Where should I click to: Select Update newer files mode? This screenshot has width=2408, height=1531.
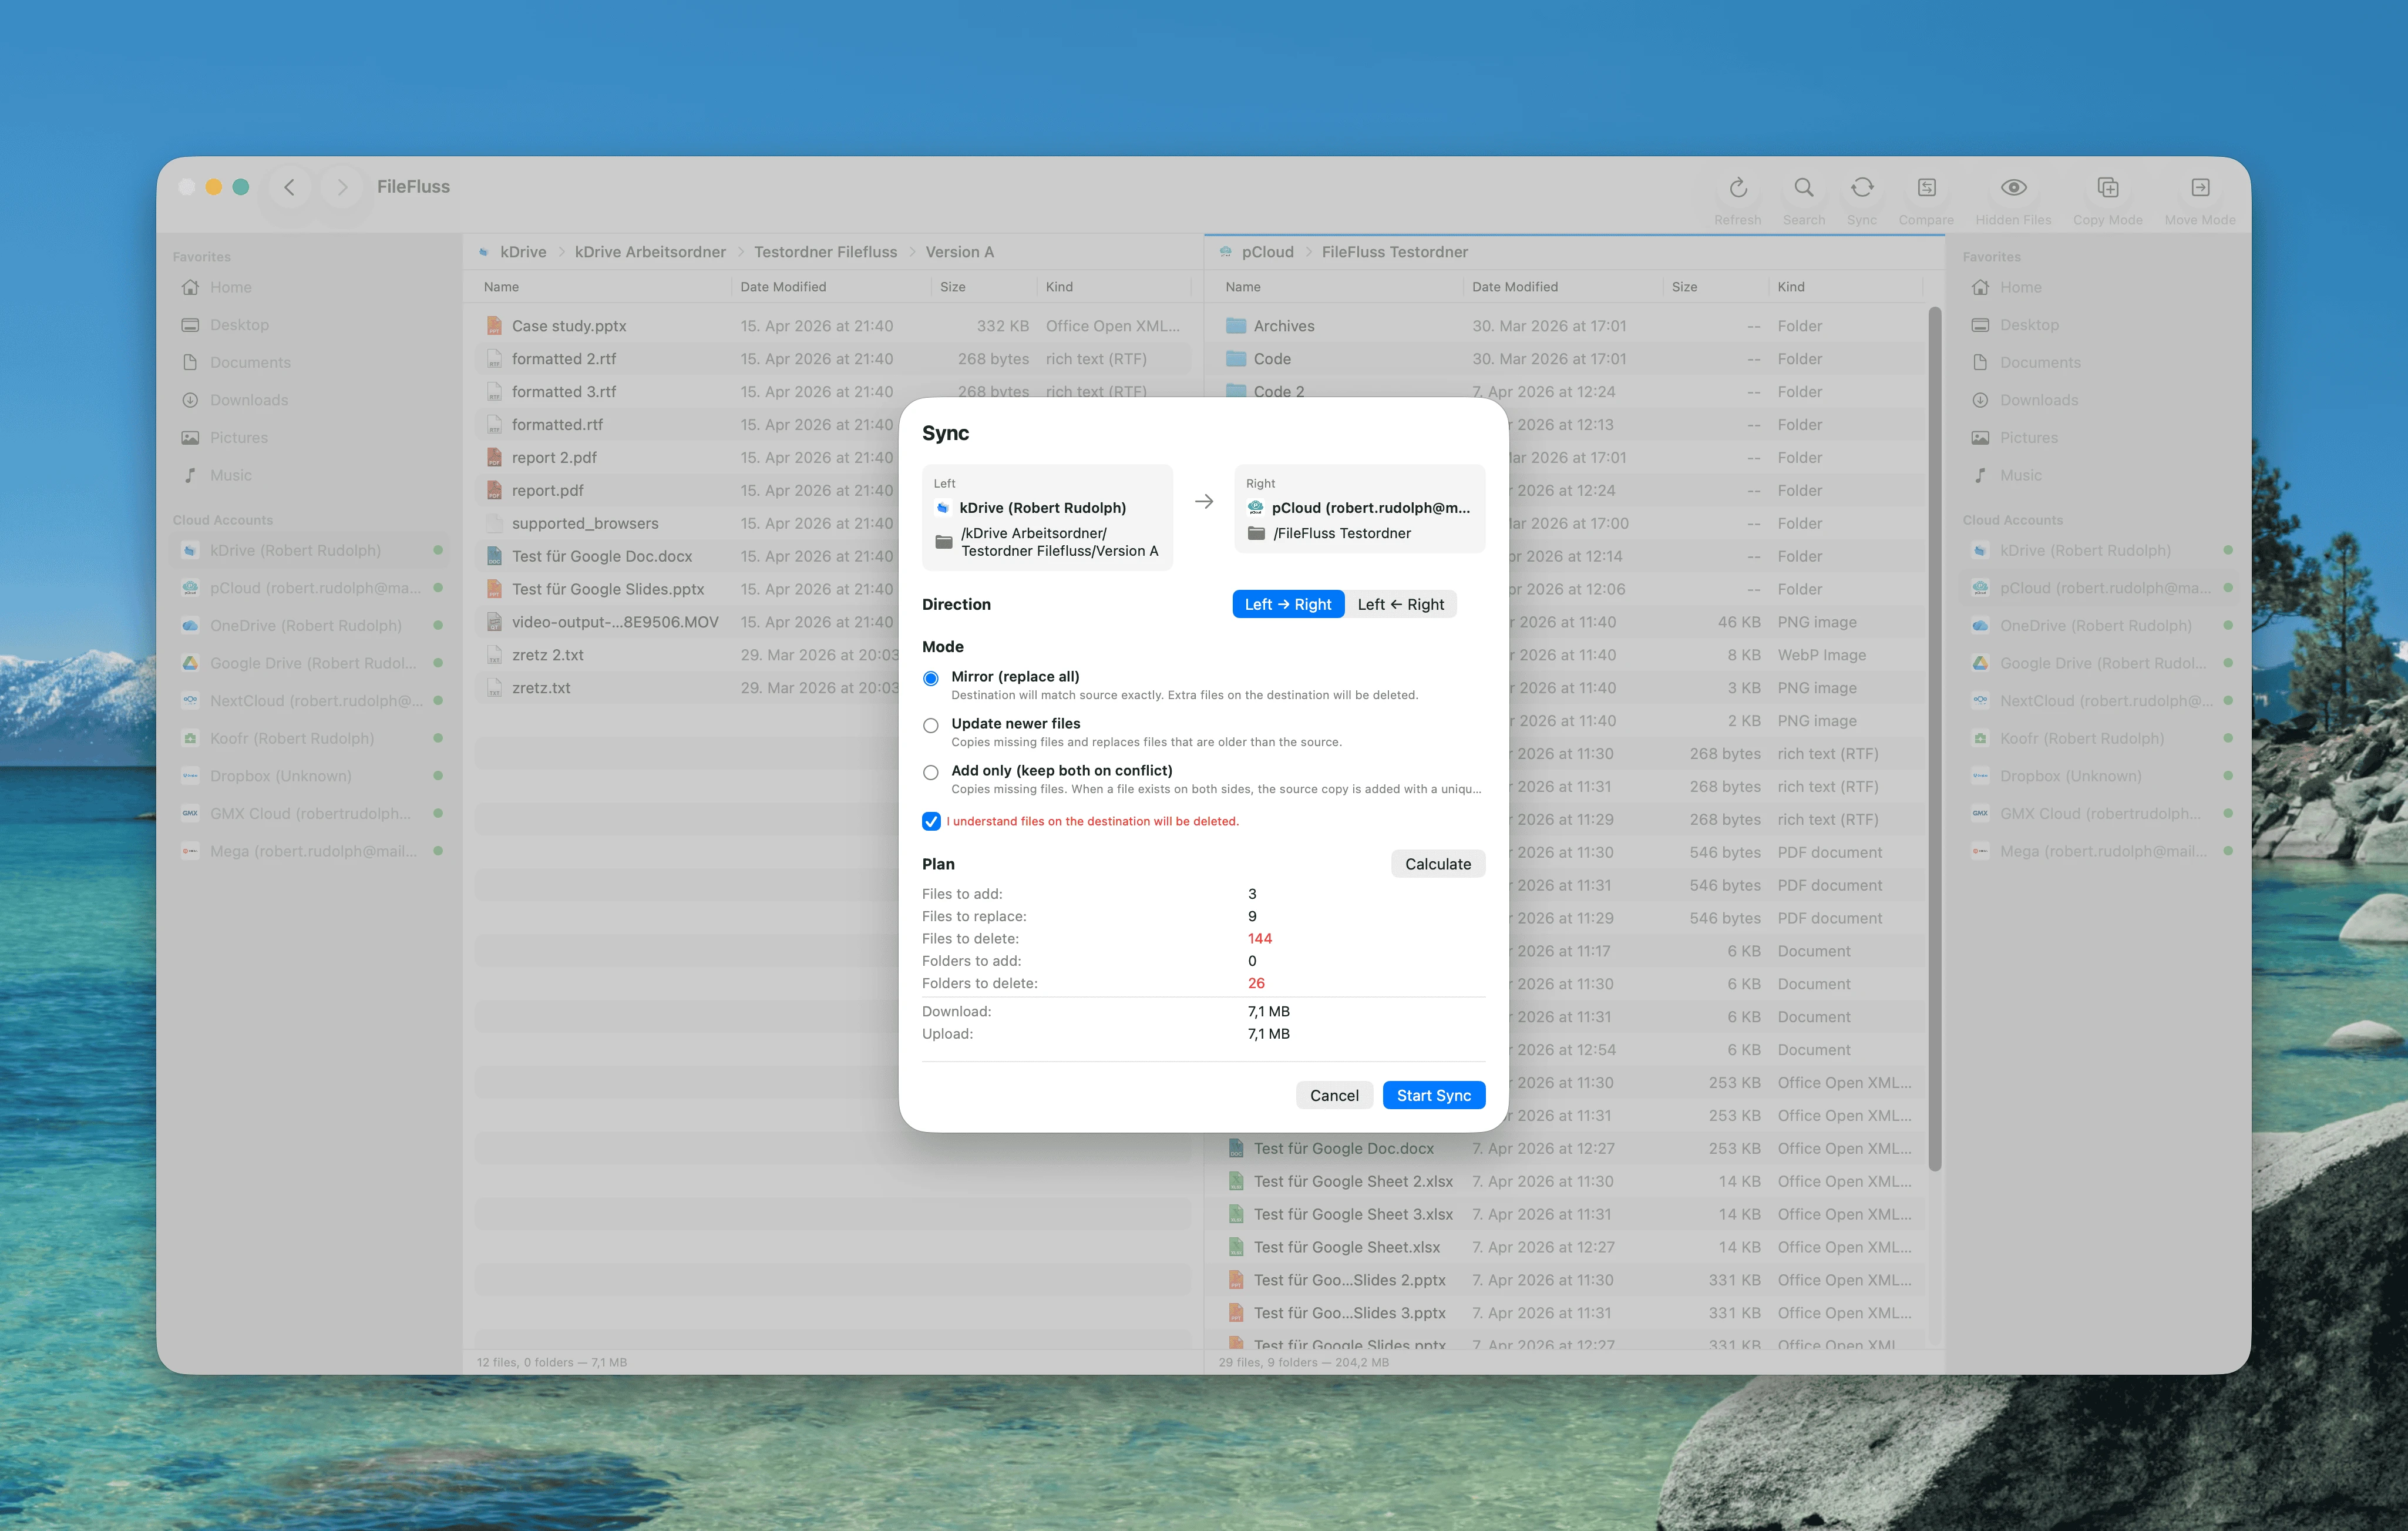coord(931,725)
